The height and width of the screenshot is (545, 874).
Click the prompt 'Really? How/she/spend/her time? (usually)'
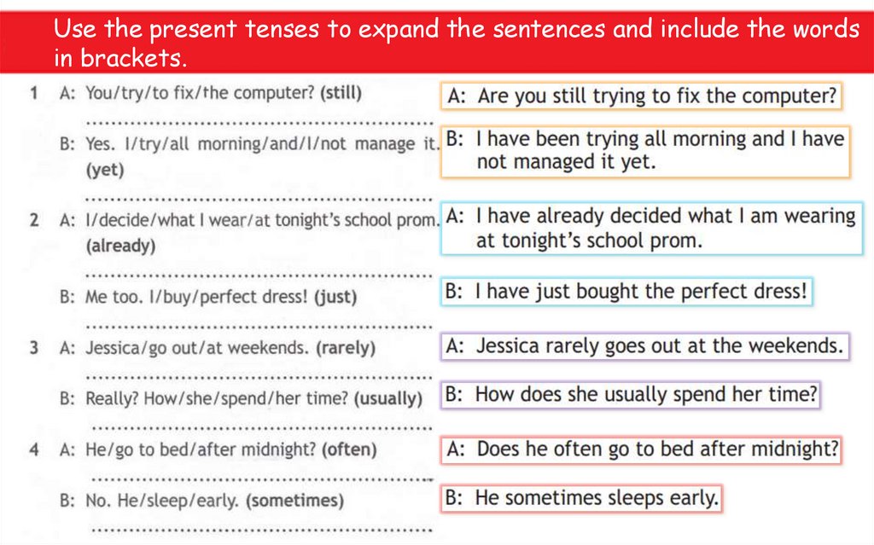click(253, 398)
